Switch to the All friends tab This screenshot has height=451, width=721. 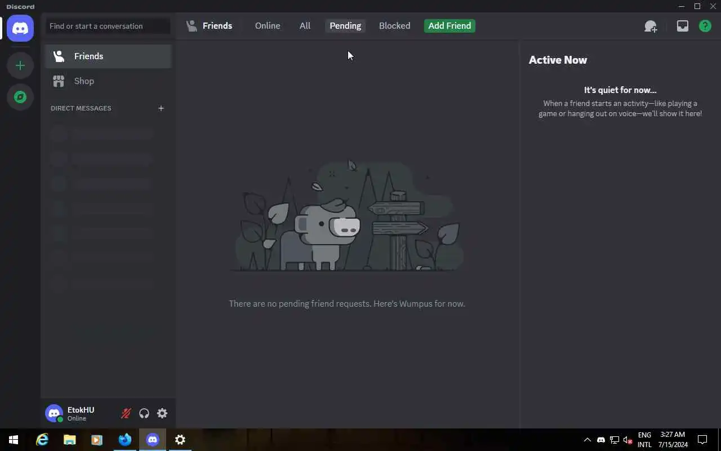pos(305,26)
